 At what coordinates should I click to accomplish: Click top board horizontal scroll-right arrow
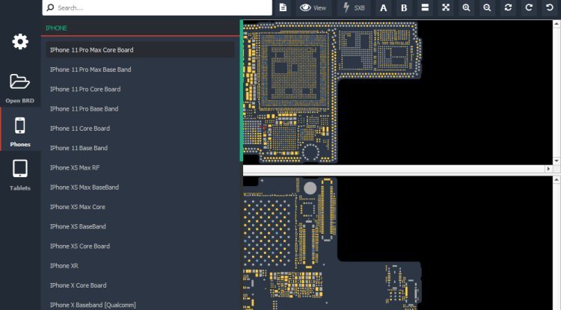[549, 169]
